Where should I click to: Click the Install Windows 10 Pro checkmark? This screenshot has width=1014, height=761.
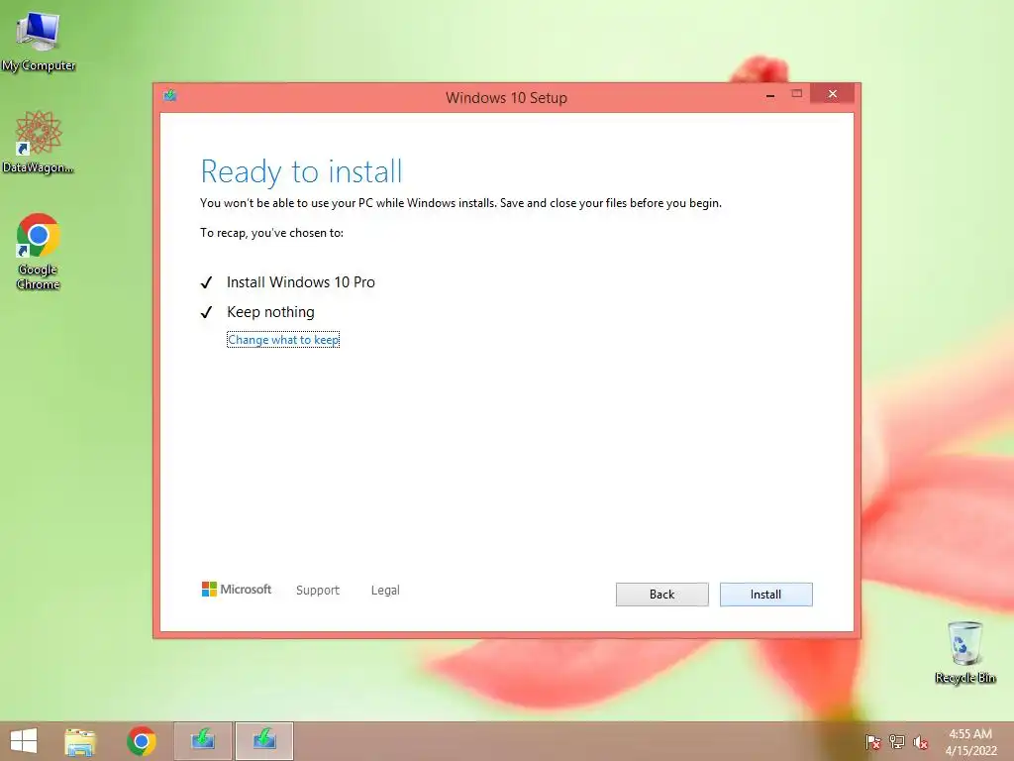(206, 282)
